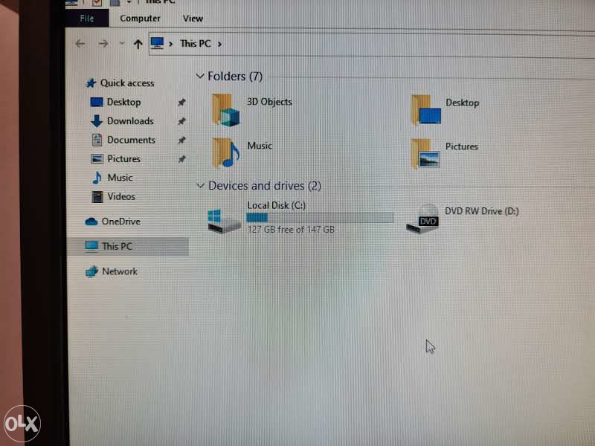Open Documents in the navigation pane
This screenshot has height=446, width=595.
click(131, 140)
